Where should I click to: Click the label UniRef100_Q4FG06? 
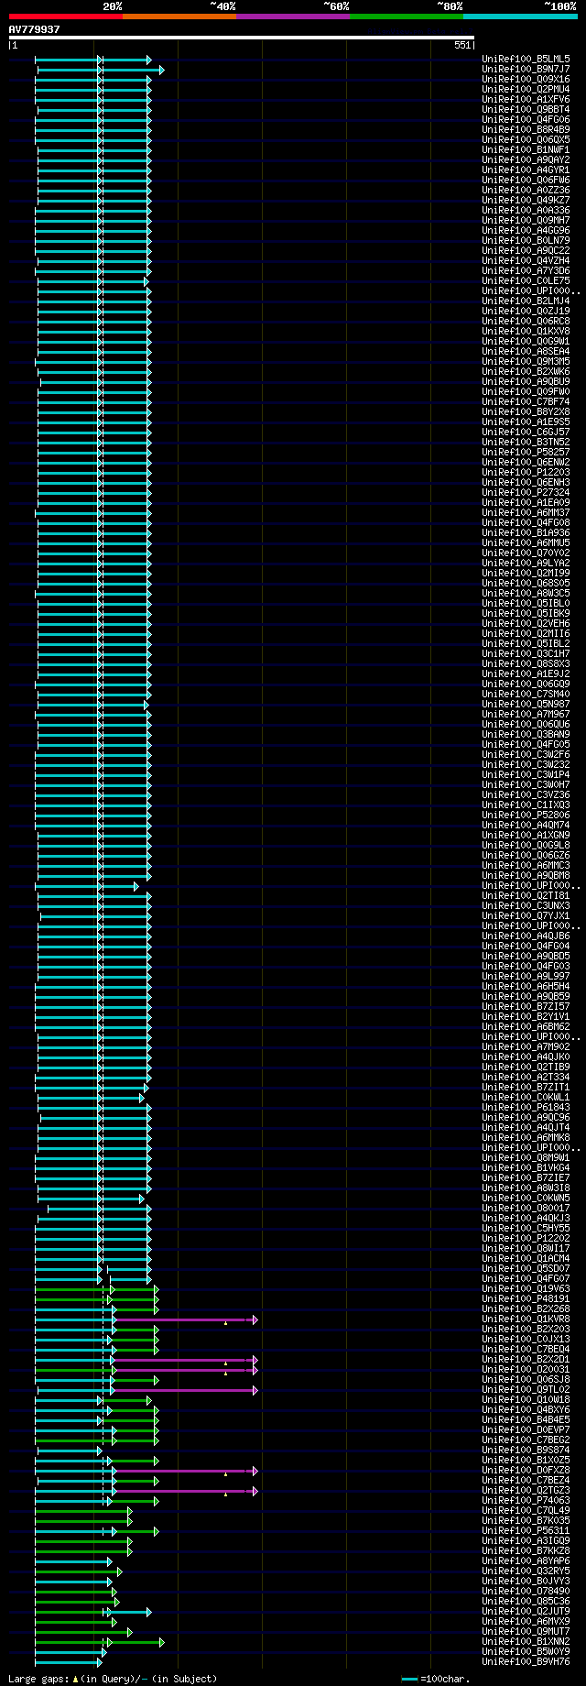click(526, 119)
